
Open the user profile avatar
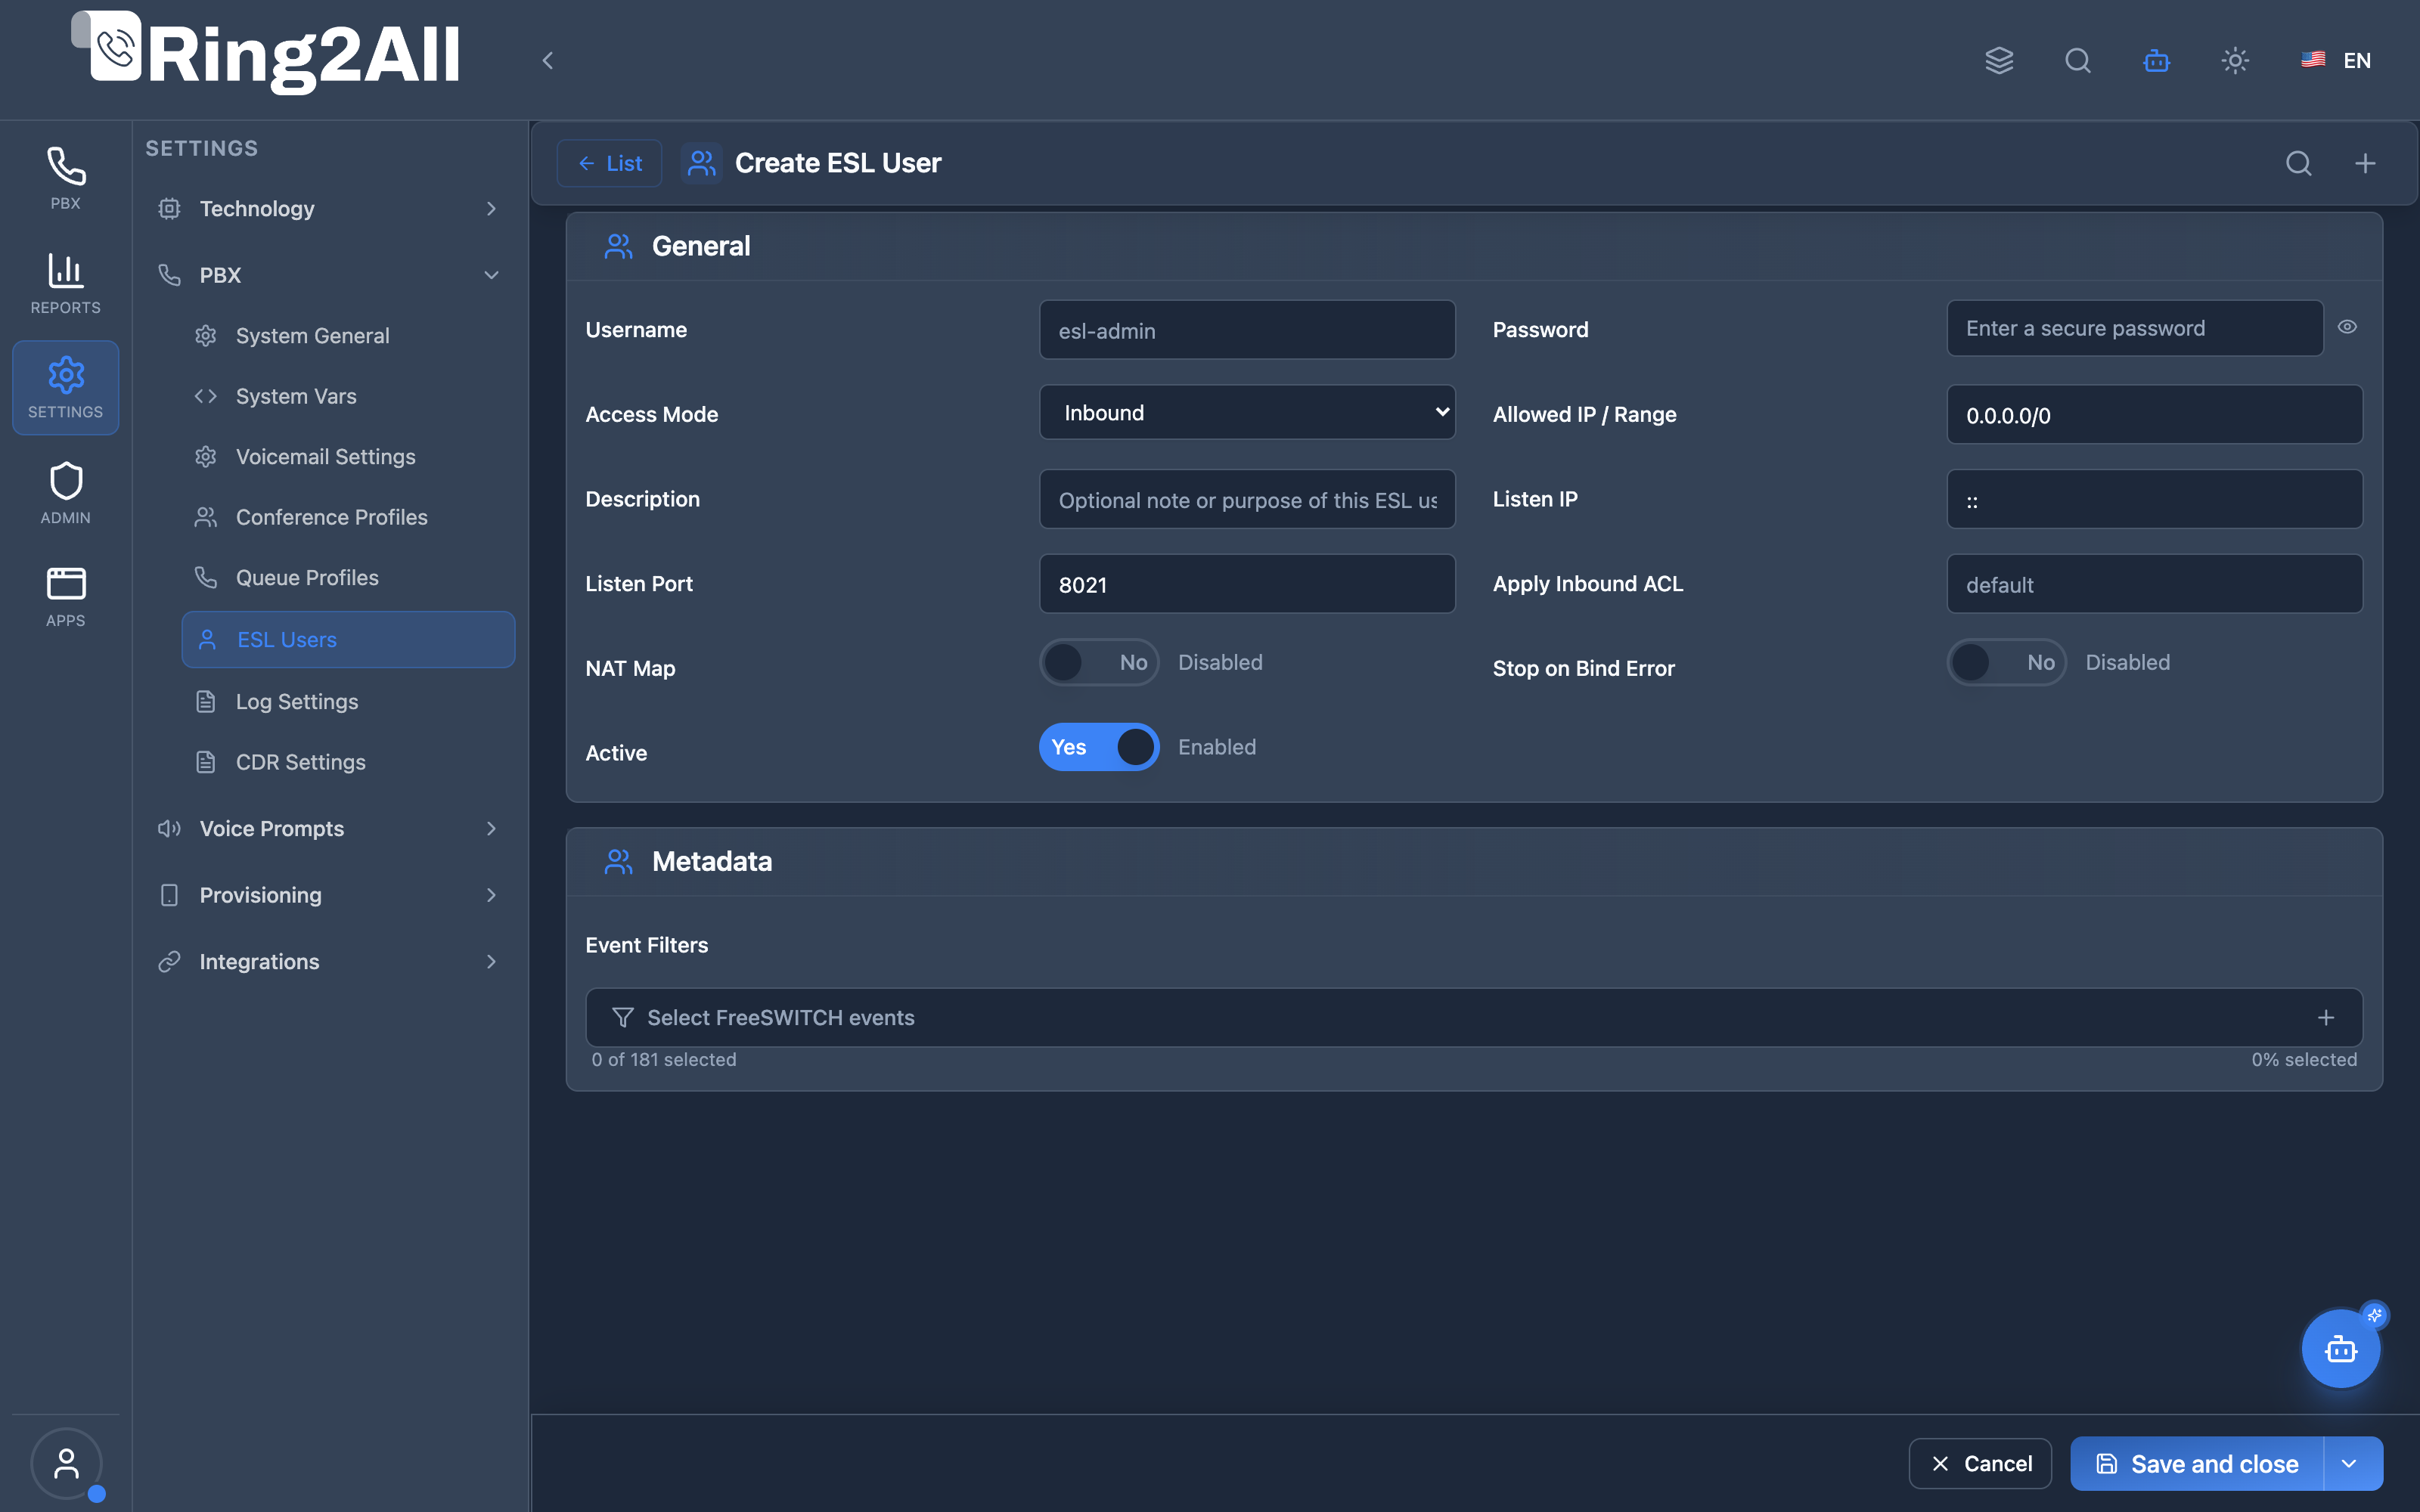tap(66, 1463)
